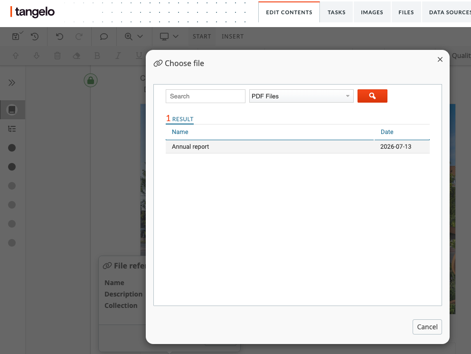The height and width of the screenshot is (354, 471).
Task: Close the Choose file dialog
Action: pyautogui.click(x=440, y=59)
